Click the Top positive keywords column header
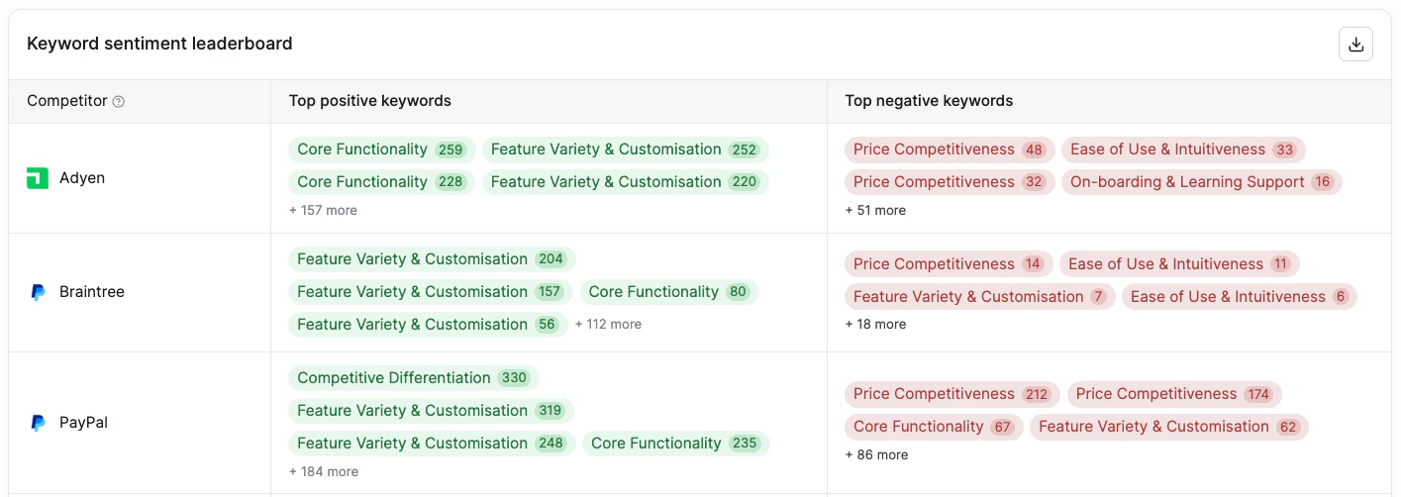 370,101
